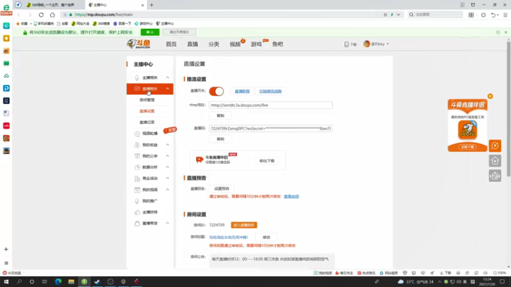Image resolution: width=511 pixels, height=287 pixels.
Task: Go to 直播 in Douyu navigation
Action: coord(193,44)
